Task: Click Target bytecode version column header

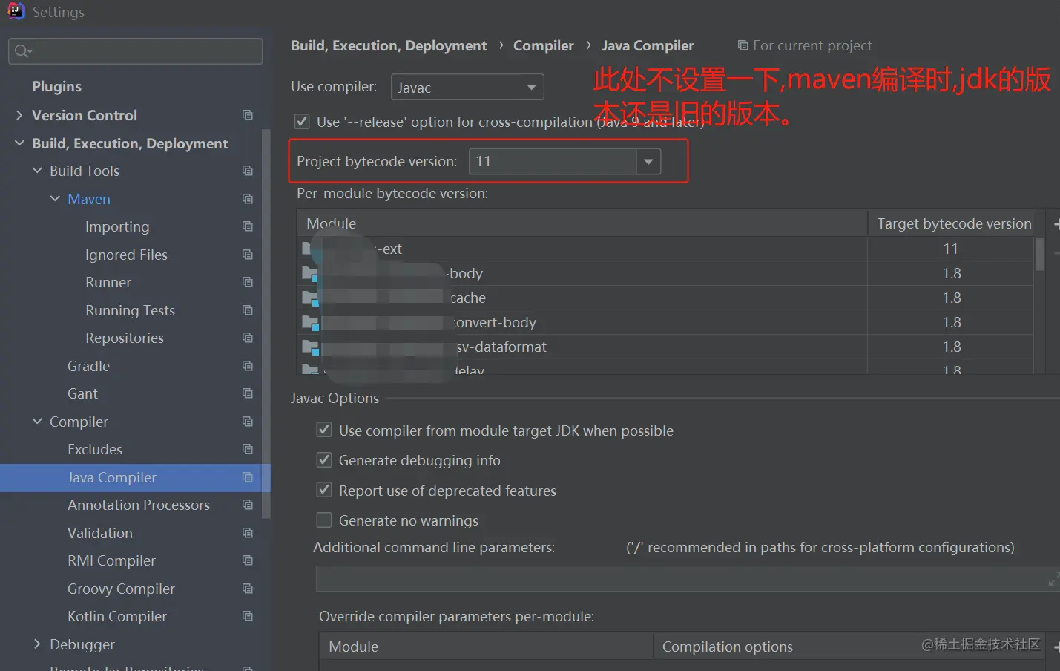Action: (x=954, y=223)
